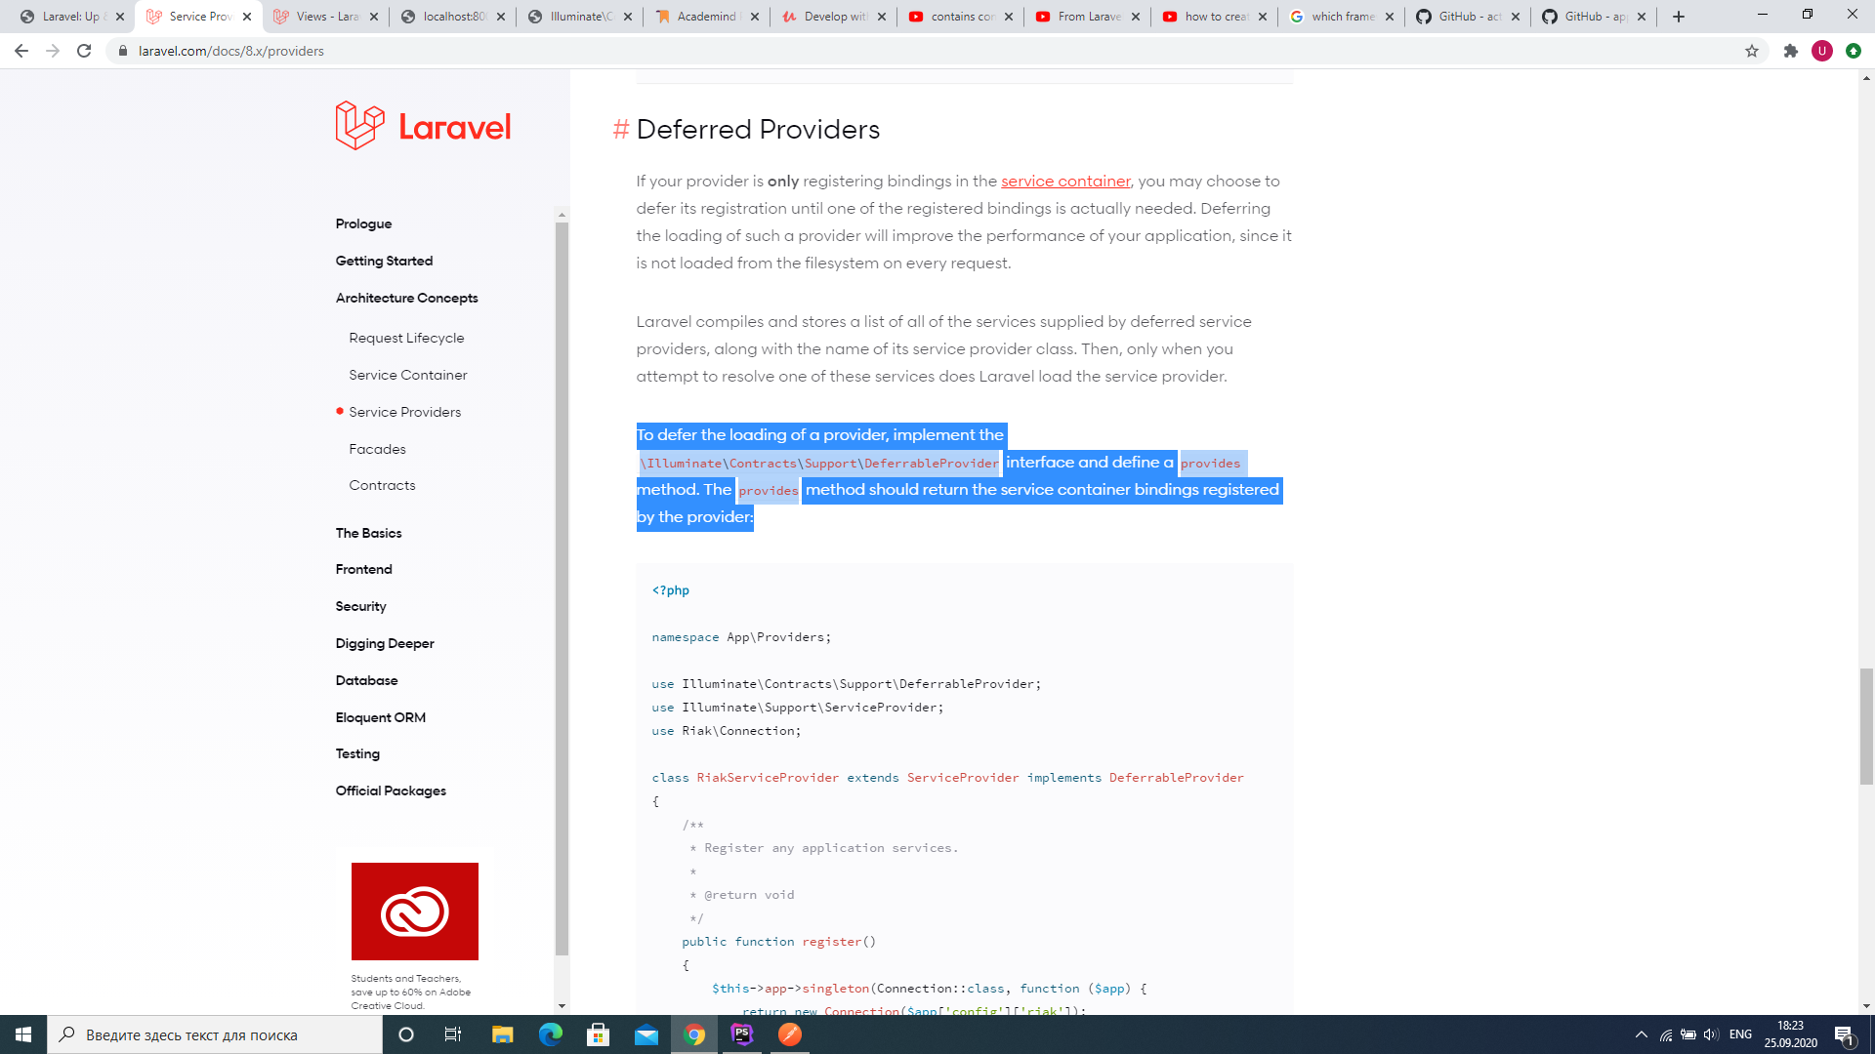Open a new browser tab

pos(1679,17)
